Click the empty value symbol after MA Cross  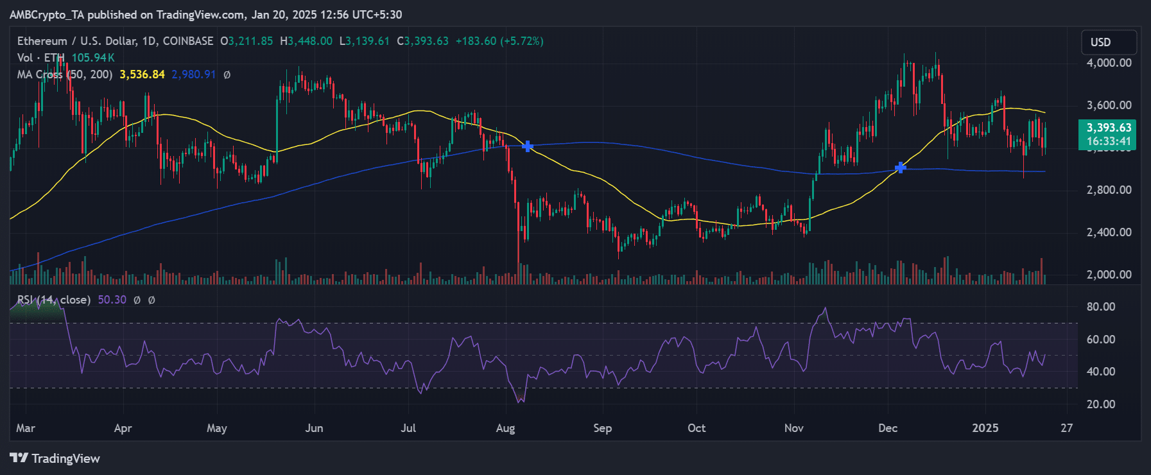coord(227,74)
